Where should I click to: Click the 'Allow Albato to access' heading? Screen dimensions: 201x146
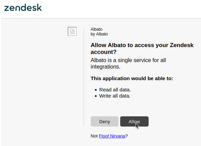pyautogui.click(x=142, y=48)
